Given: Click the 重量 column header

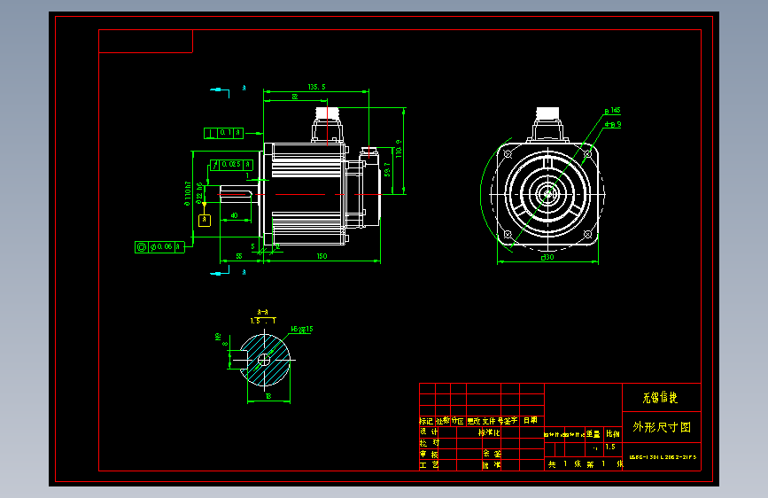Looking at the screenshot, I should pyautogui.click(x=593, y=434).
